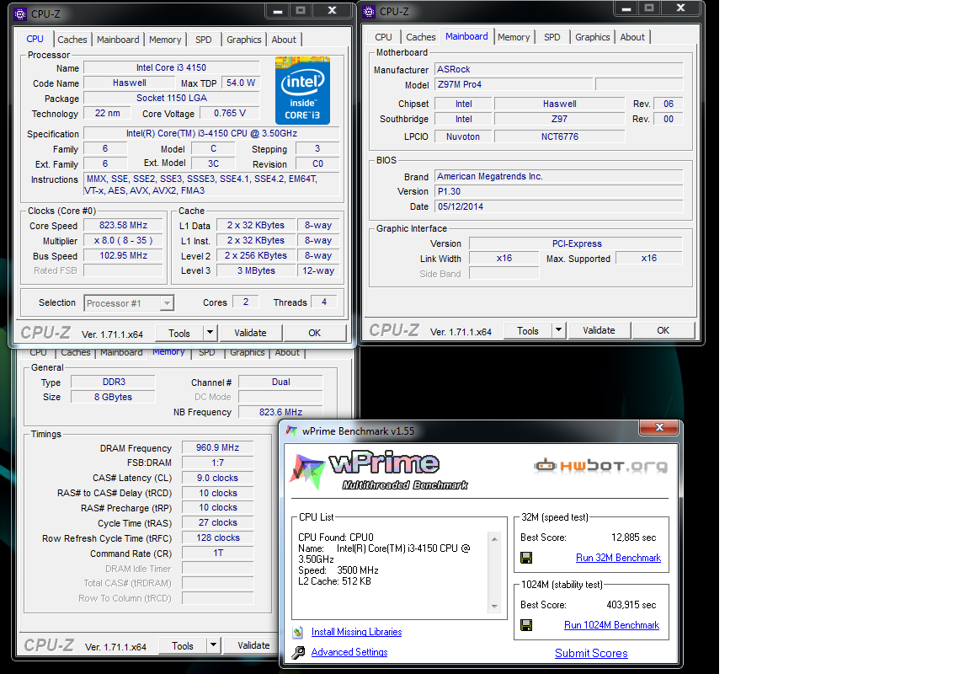Open About tab in CPU window
The height and width of the screenshot is (674, 970).
click(284, 40)
